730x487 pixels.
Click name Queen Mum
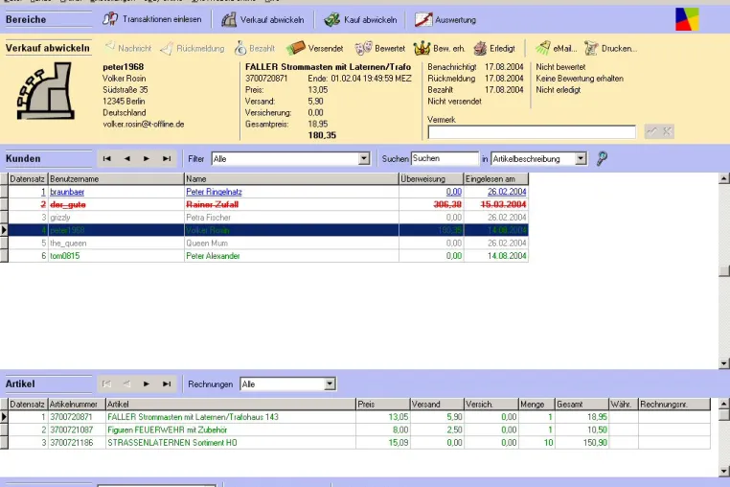(x=207, y=243)
